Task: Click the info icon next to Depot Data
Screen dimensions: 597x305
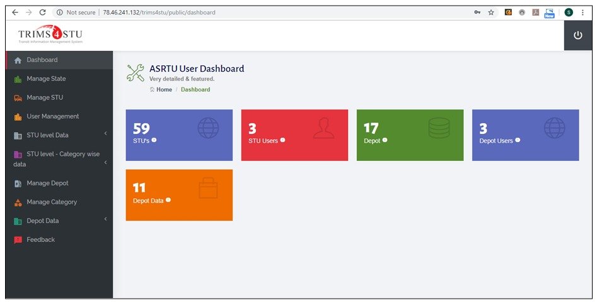Action: [x=168, y=200]
